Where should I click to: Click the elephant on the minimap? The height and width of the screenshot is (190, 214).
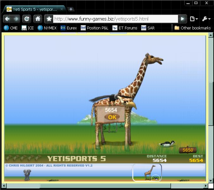point(27,175)
